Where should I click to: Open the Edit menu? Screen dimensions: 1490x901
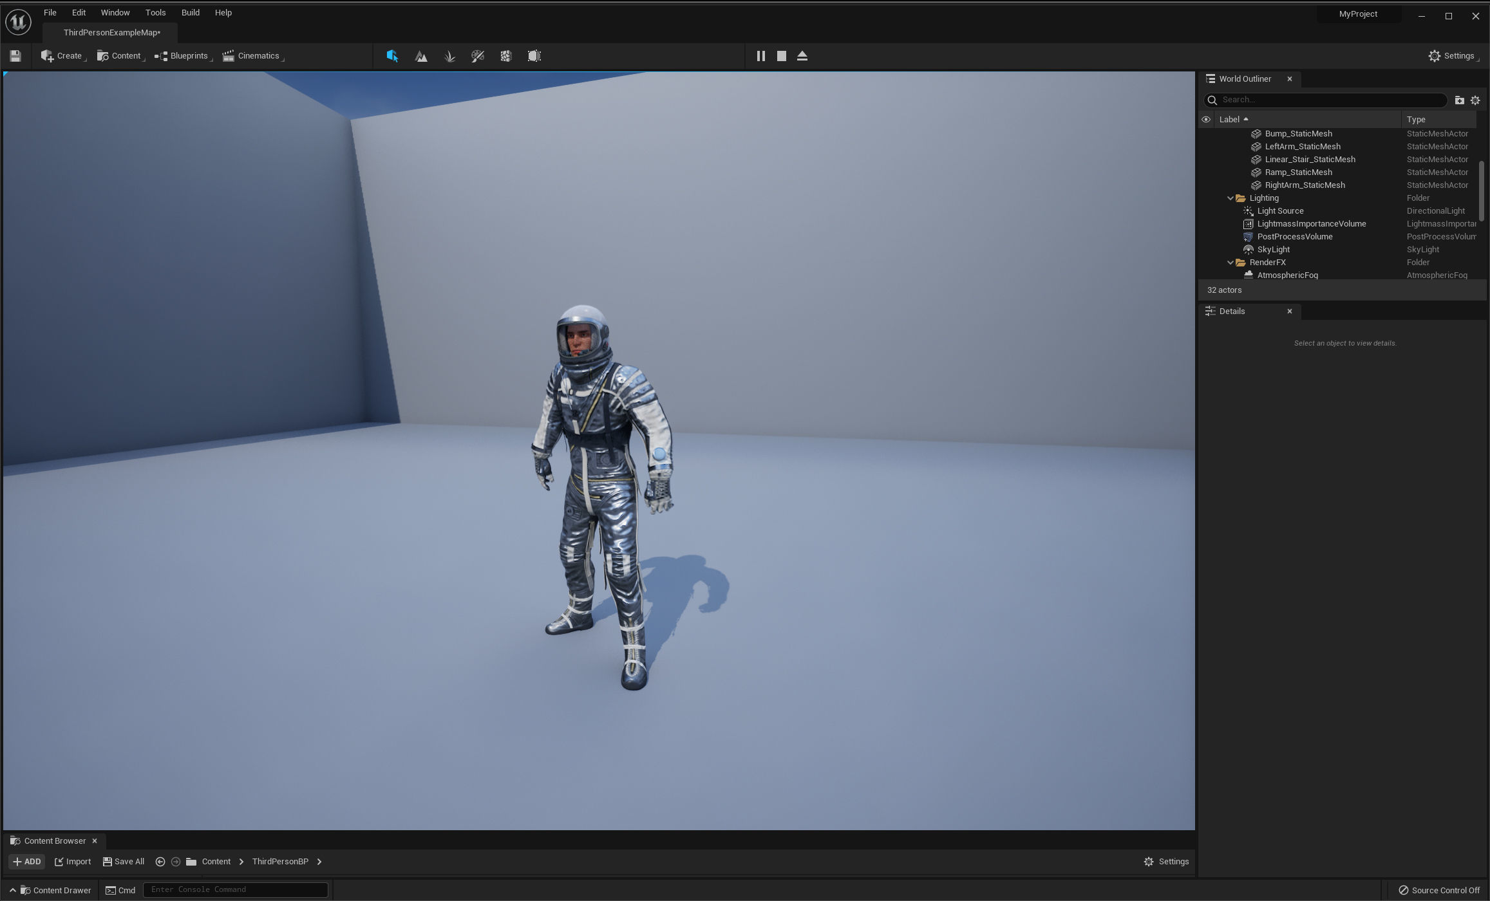[x=79, y=13]
